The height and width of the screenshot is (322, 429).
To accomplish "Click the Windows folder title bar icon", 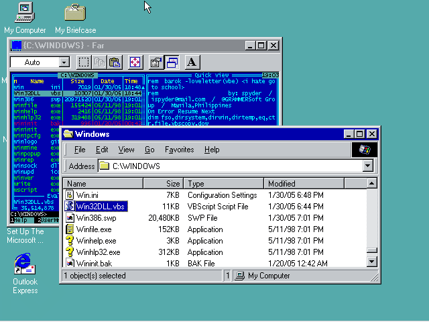I will (68, 134).
